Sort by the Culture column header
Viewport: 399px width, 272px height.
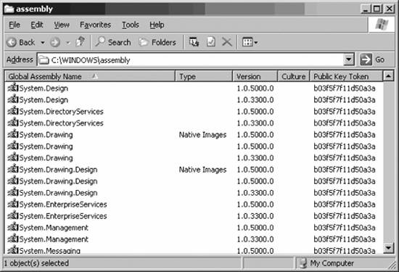coord(293,76)
